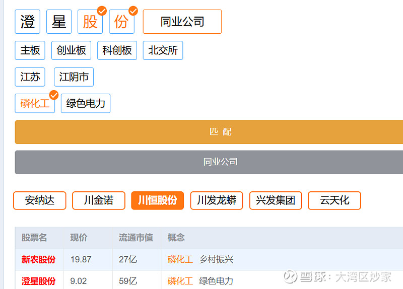Open the 安纳达 company tab
This screenshot has height=289, width=403.
tap(40, 200)
